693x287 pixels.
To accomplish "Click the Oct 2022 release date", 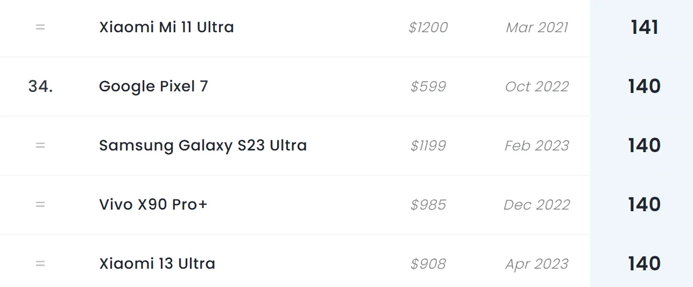I will pos(537,87).
